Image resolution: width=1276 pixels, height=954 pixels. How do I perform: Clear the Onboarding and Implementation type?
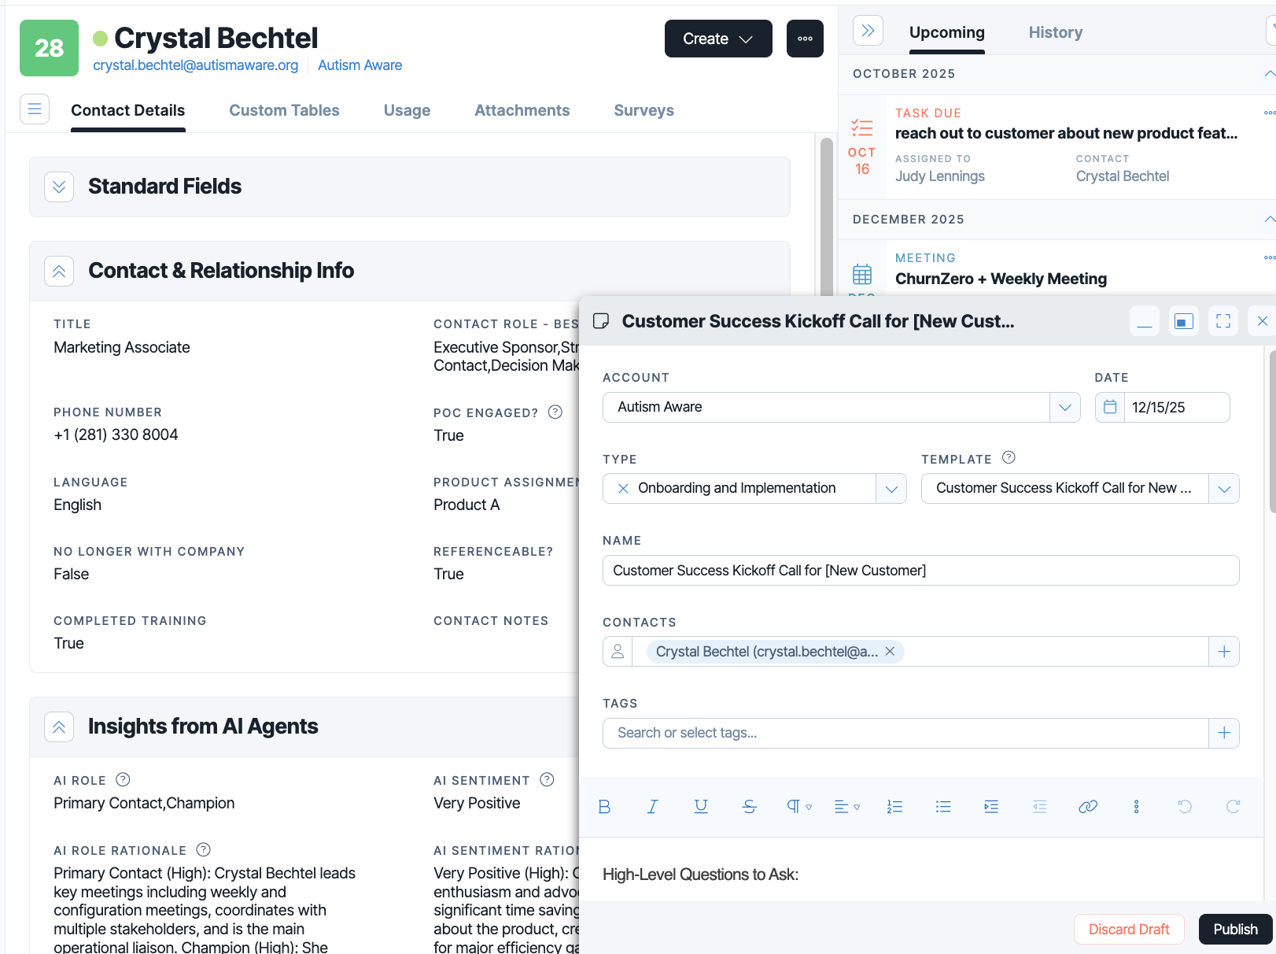(623, 488)
